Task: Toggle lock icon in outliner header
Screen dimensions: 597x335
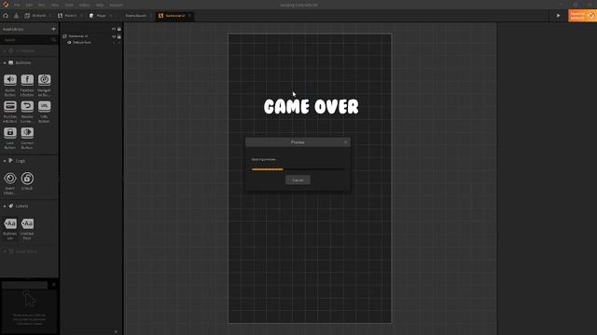Action: (119, 29)
